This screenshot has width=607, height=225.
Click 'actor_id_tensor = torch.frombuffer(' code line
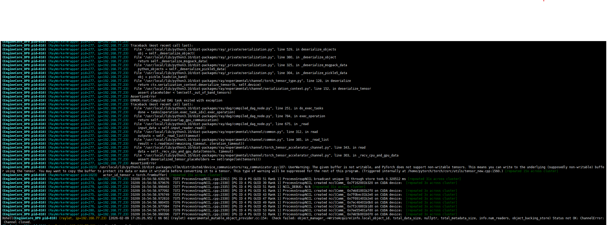[135, 175]
